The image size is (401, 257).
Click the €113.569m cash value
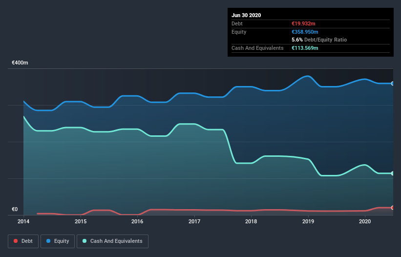coord(305,48)
